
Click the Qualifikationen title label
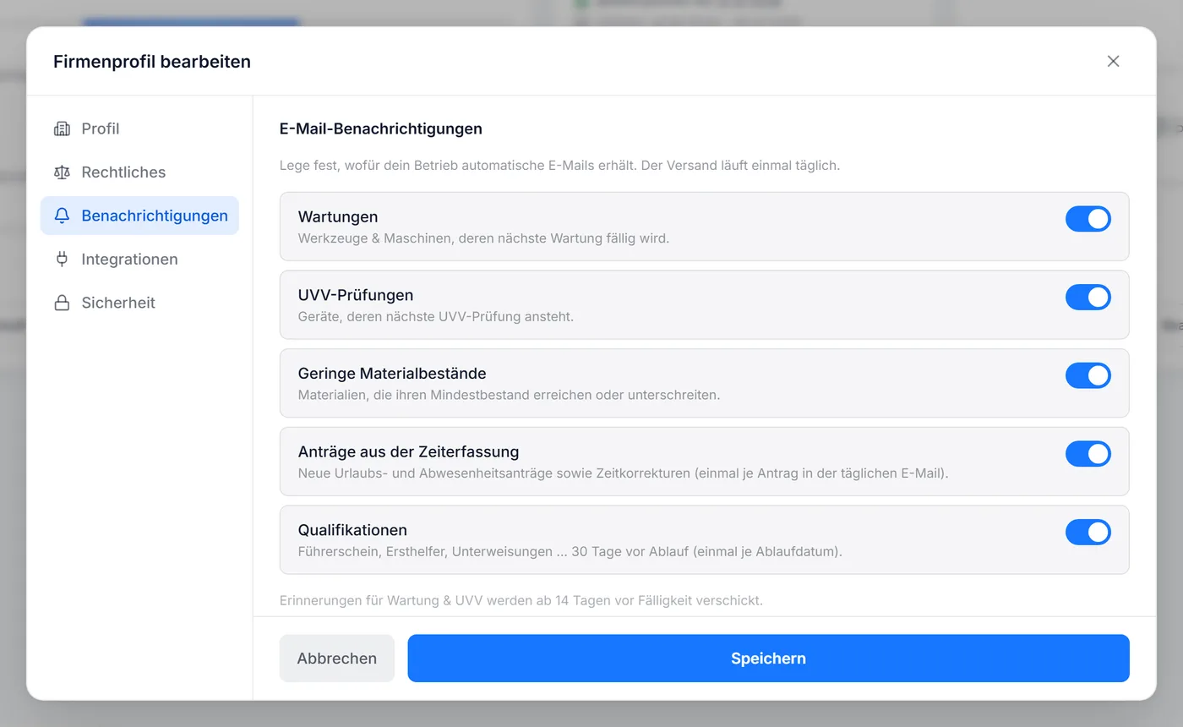pos(352,530)
